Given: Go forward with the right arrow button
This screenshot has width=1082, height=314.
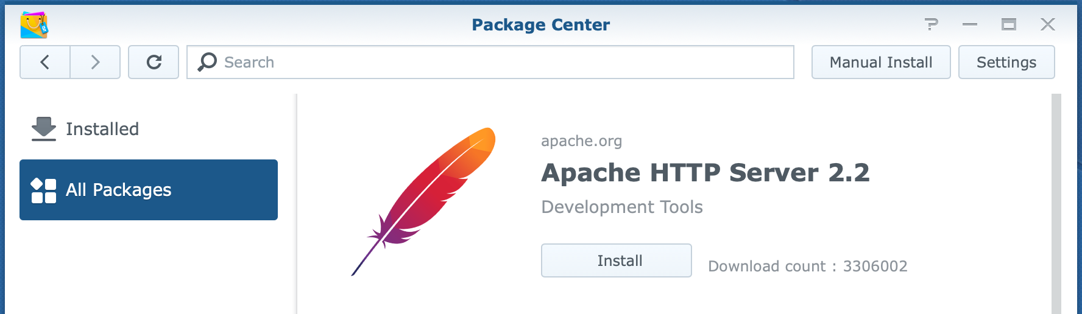Looking at the screenshot, I should tap(95, 62).
